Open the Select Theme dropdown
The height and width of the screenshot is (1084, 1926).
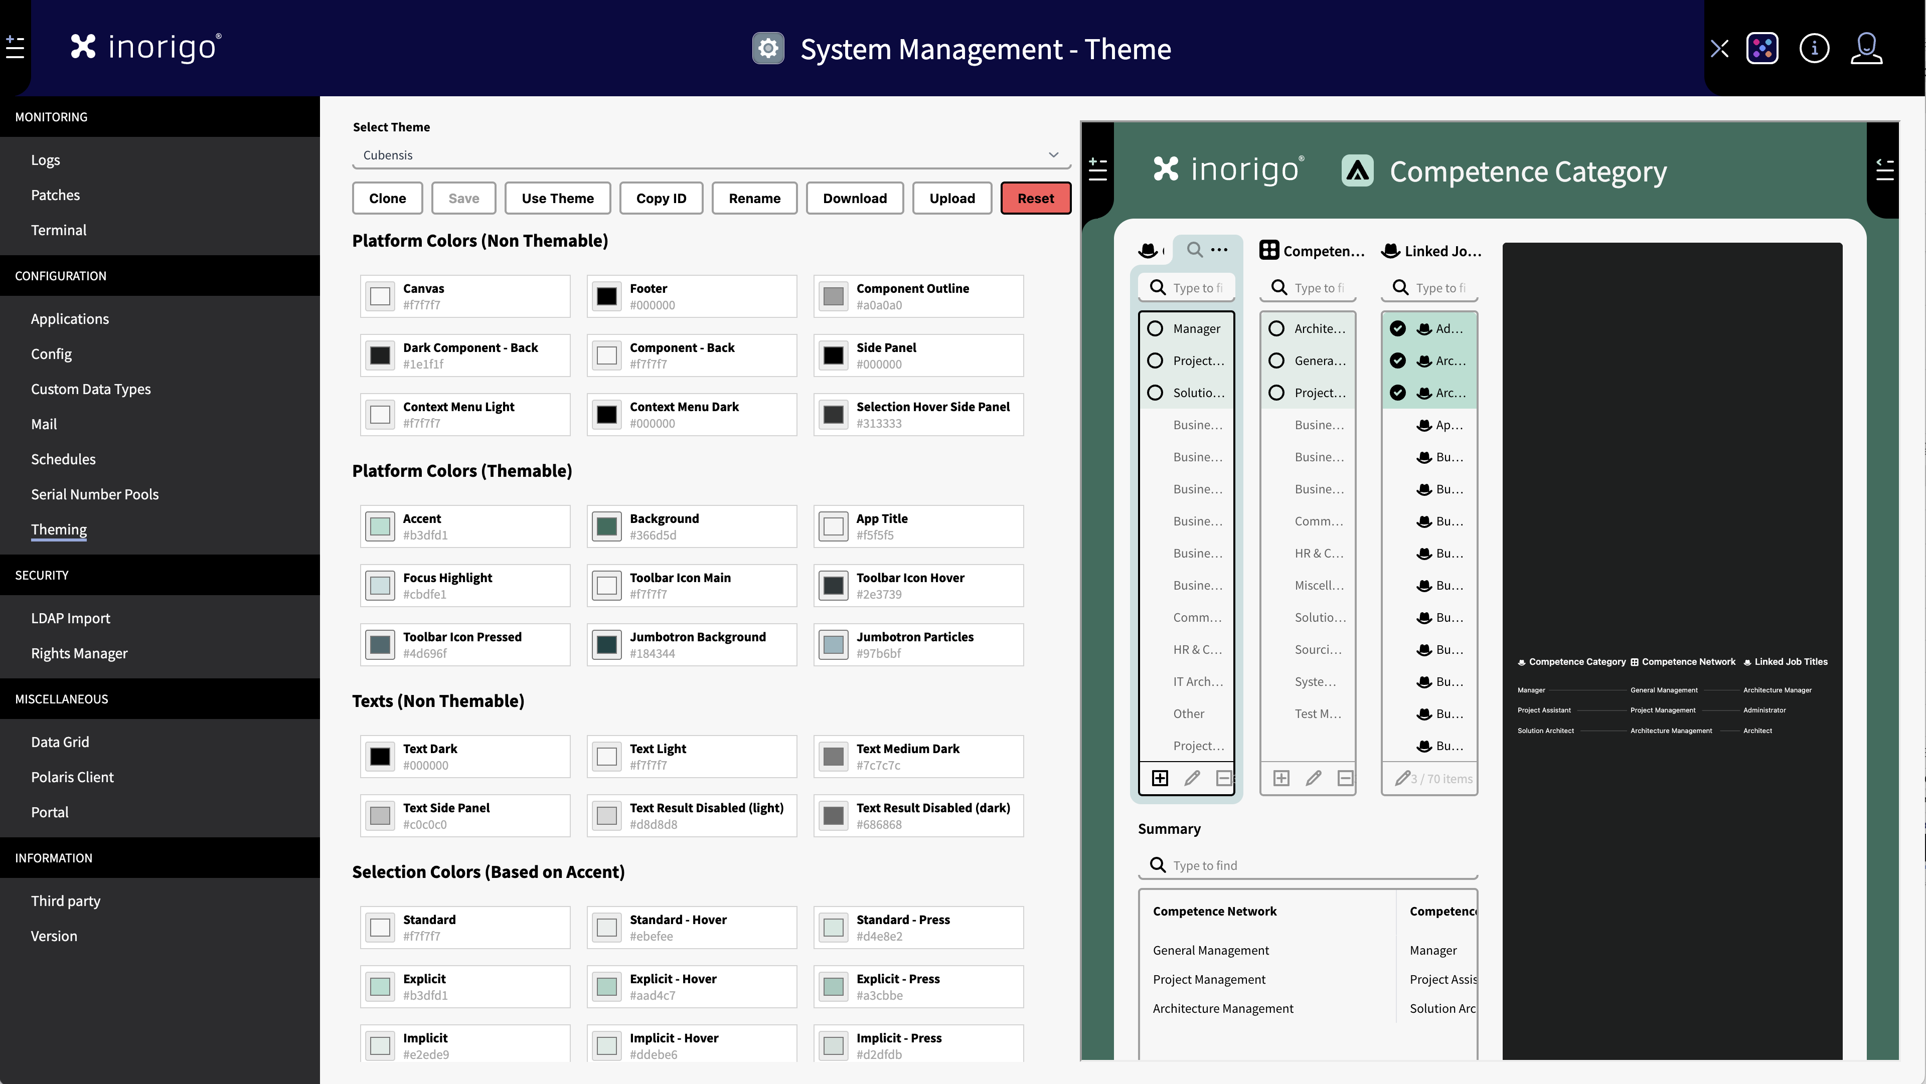pos(711,155)
